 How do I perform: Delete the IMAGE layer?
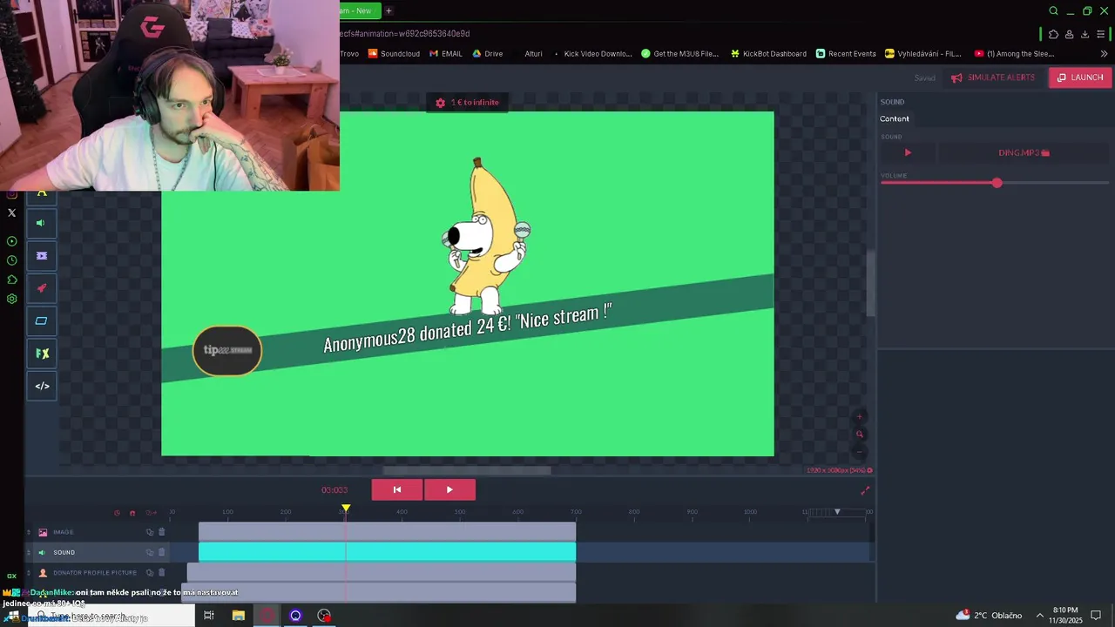coord(161,532)
